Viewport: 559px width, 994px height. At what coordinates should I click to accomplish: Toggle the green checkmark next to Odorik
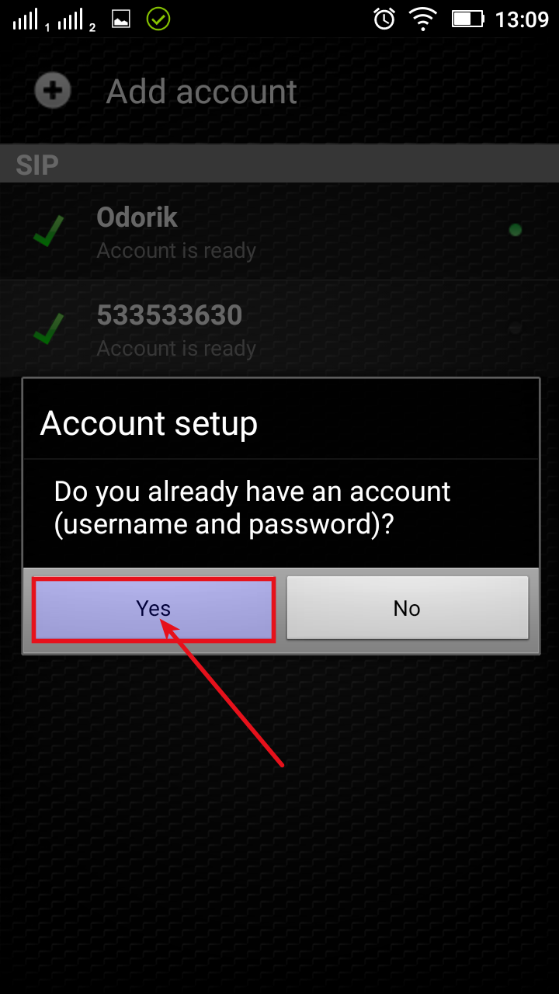pyautogui.click(x=48, y=231)
